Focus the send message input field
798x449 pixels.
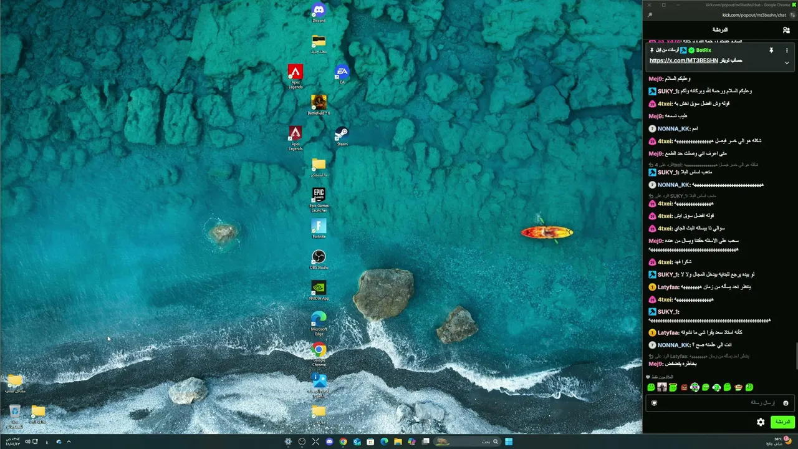(720, 403)
